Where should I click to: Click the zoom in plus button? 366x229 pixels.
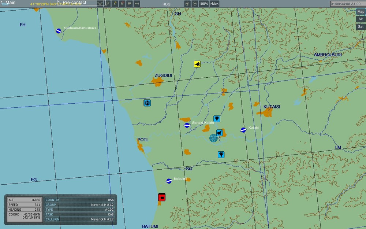pos(187,4)
